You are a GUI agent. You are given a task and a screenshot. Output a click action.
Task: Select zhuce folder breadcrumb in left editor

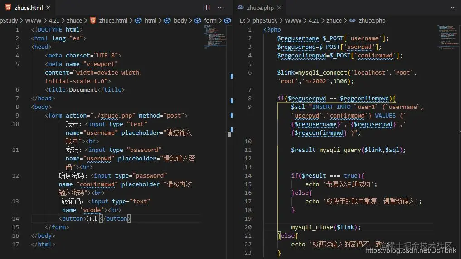[74, 20]
